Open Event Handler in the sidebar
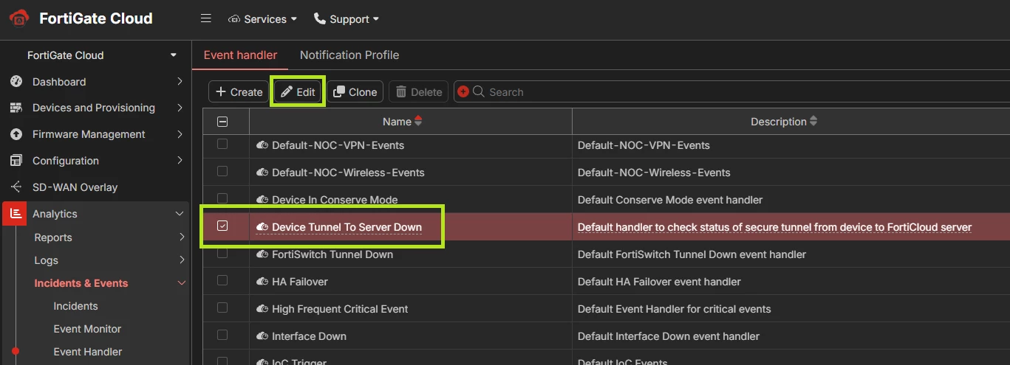This screenshot has height=365, width=1010. [x=88, y=352]
